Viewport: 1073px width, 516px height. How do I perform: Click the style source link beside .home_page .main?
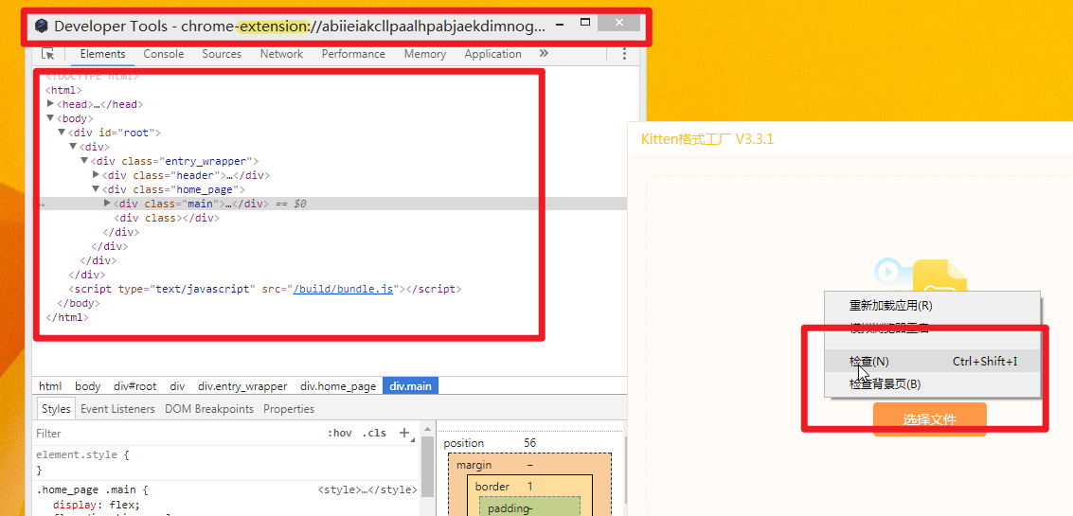click(x=367, y=490)
